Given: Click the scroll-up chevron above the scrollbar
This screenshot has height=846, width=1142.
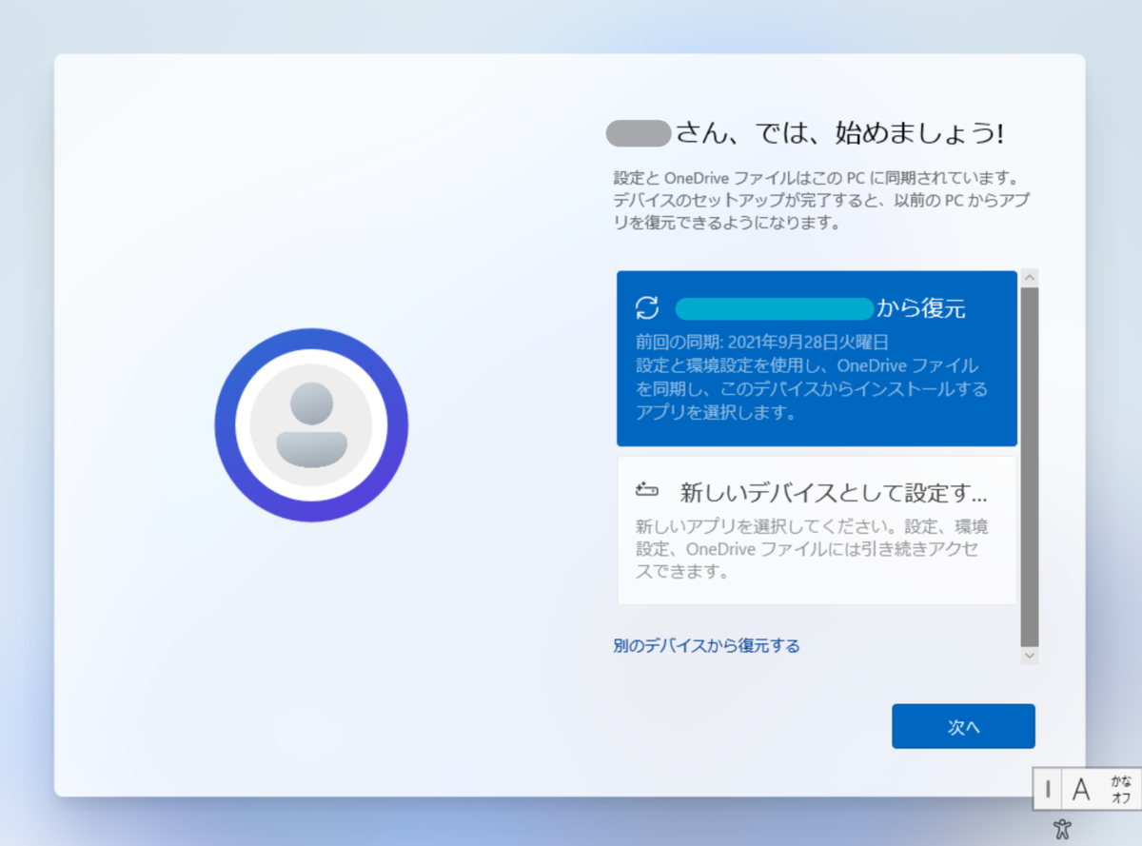Looking at the screenshot, I should click(x=1030, y=276).
